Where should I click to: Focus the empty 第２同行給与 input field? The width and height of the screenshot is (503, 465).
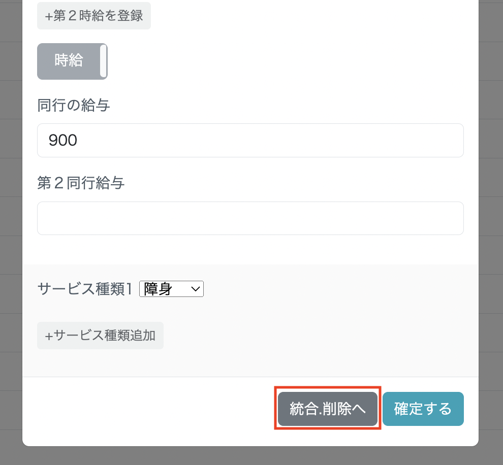point(250,218)
